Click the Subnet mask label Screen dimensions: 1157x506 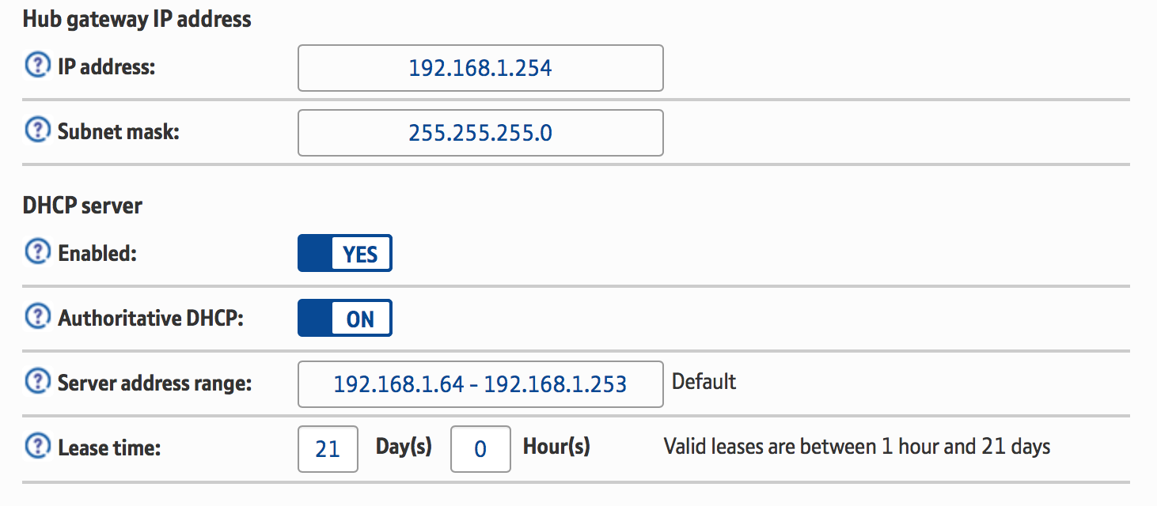[x=118, y=131]
